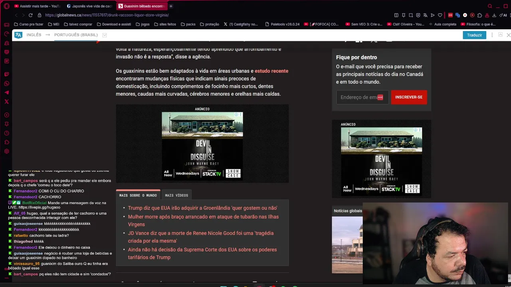Open History clock icon in the sidebar
This screenshot has width=511, height=287.
tap(6, 133)
